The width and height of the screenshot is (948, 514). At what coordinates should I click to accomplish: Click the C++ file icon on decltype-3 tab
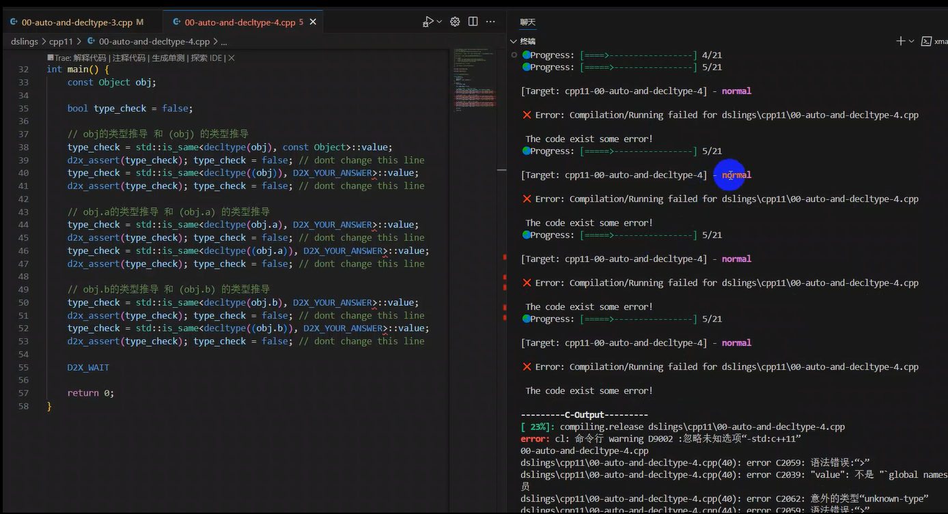pos(14,23)
